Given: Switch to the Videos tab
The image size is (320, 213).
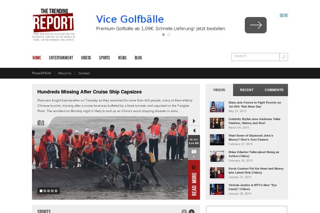Looking at the screenshot, I should tap(219, 90).
